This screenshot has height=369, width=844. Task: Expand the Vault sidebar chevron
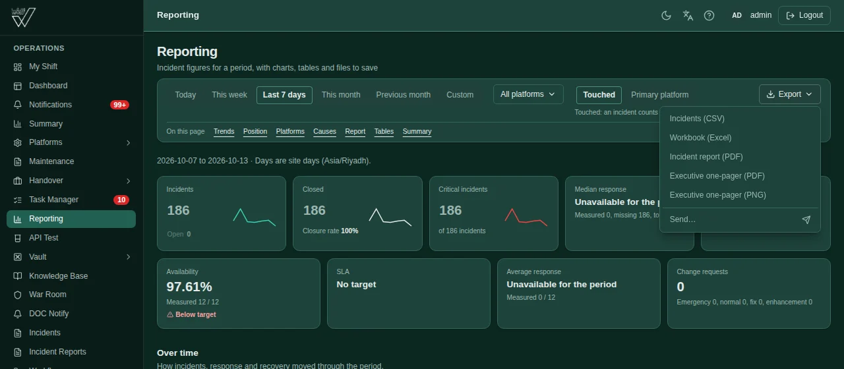tap(128, 257)
